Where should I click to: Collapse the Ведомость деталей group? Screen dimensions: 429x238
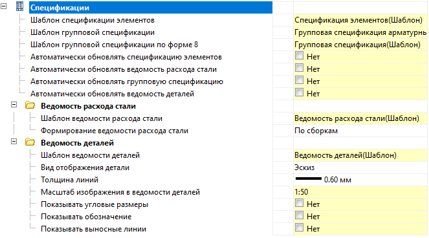(14, 142)
